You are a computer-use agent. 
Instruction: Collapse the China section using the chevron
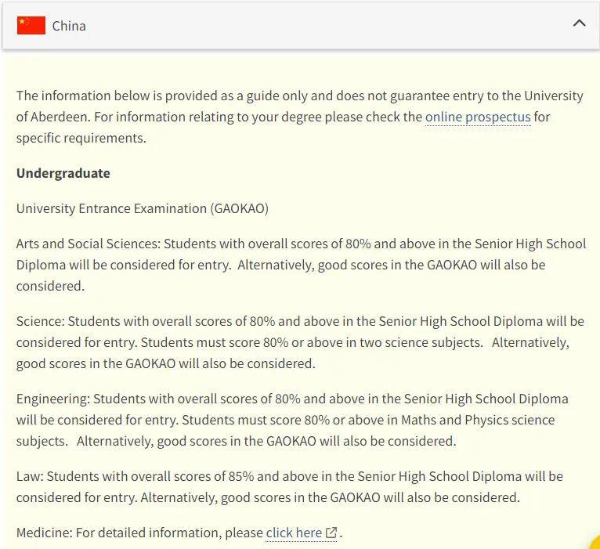tap(579, 23)
